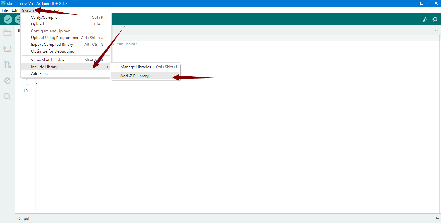Open the Boards Manager sidebar icon
The image size is (441, 223).
[x=7, y=49]
